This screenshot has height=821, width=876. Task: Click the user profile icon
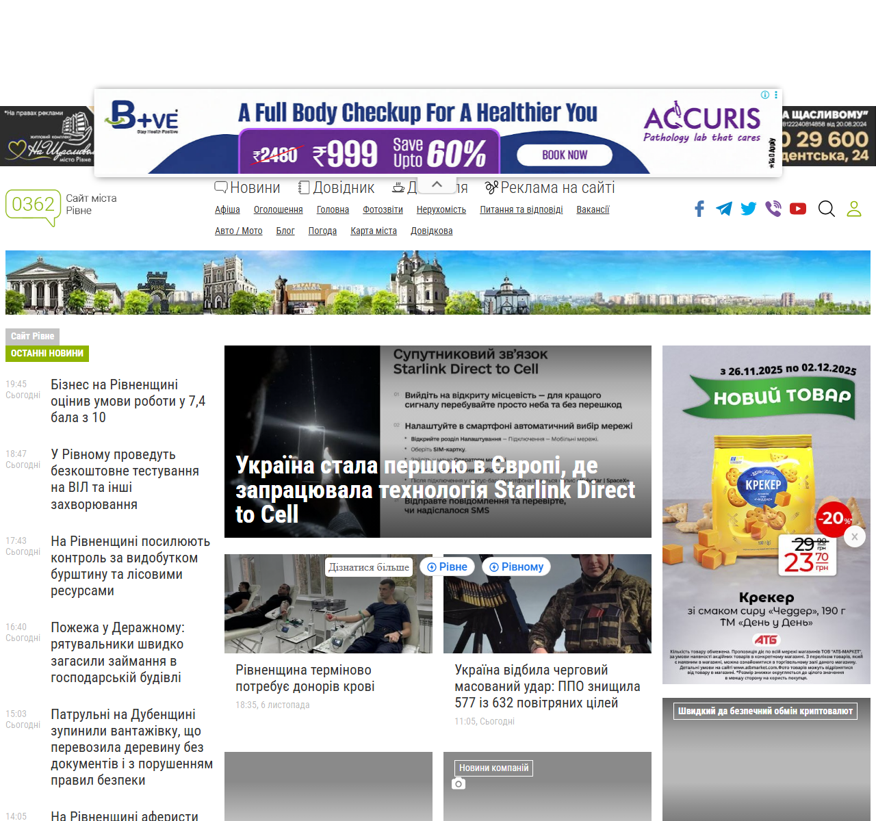854,209
